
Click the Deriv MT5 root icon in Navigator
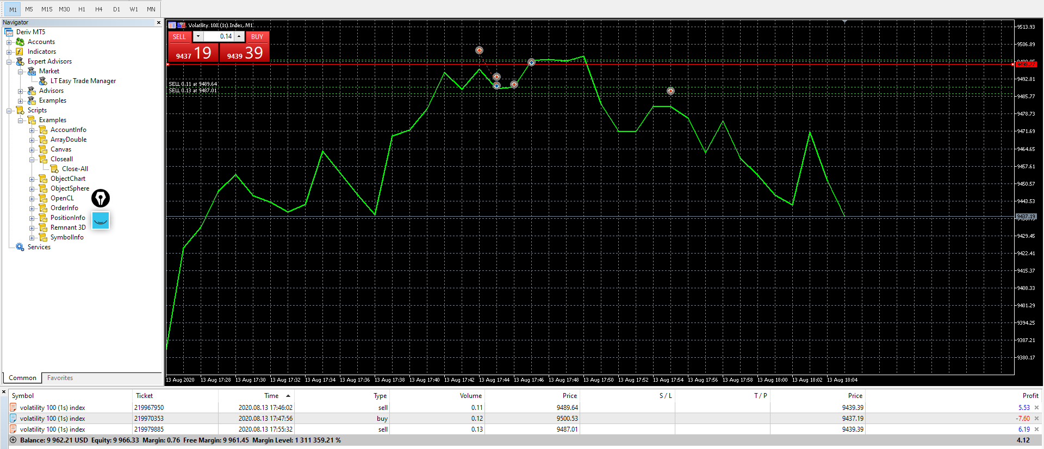(x=9, y=32)
